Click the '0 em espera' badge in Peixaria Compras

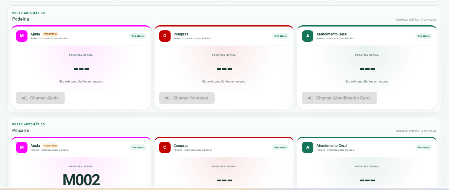point(281,147)
